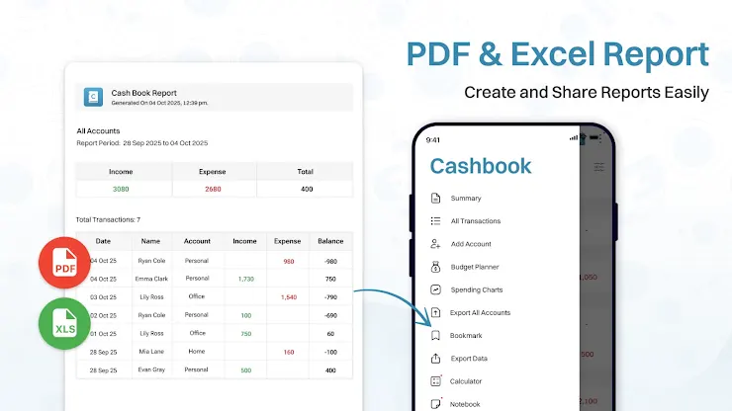This screenshot has height=411, width=732.
Task: Click the total value 400 in summary
Action: point(307,189)
